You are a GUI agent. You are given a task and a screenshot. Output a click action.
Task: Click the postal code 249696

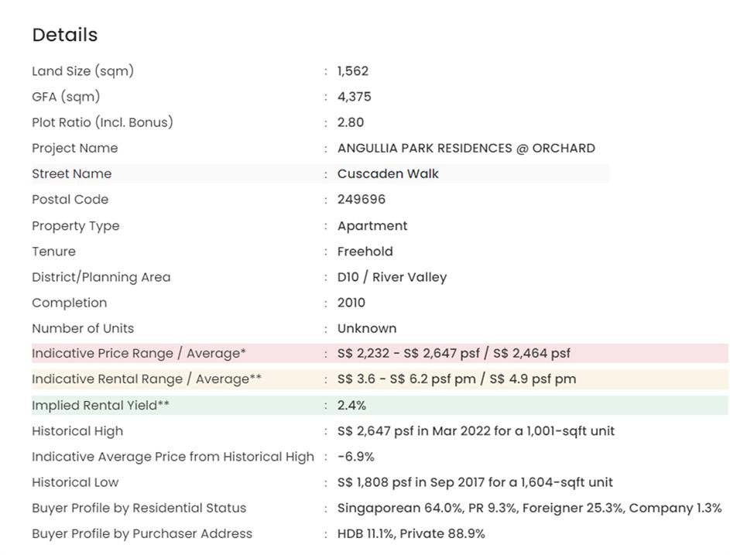pyautogui.click(x=362, y=199)
